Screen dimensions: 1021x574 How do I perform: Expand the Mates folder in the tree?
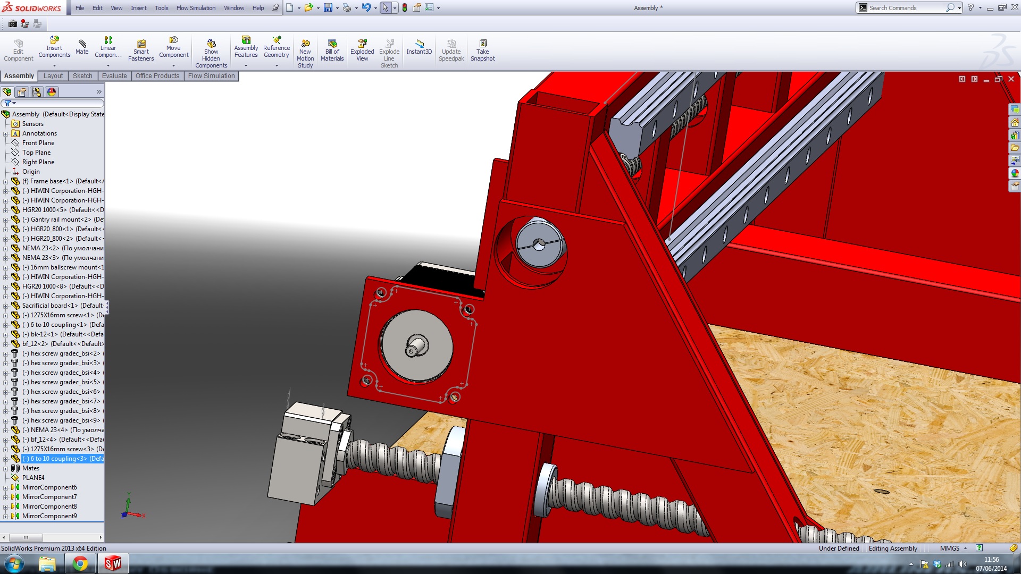6,468
